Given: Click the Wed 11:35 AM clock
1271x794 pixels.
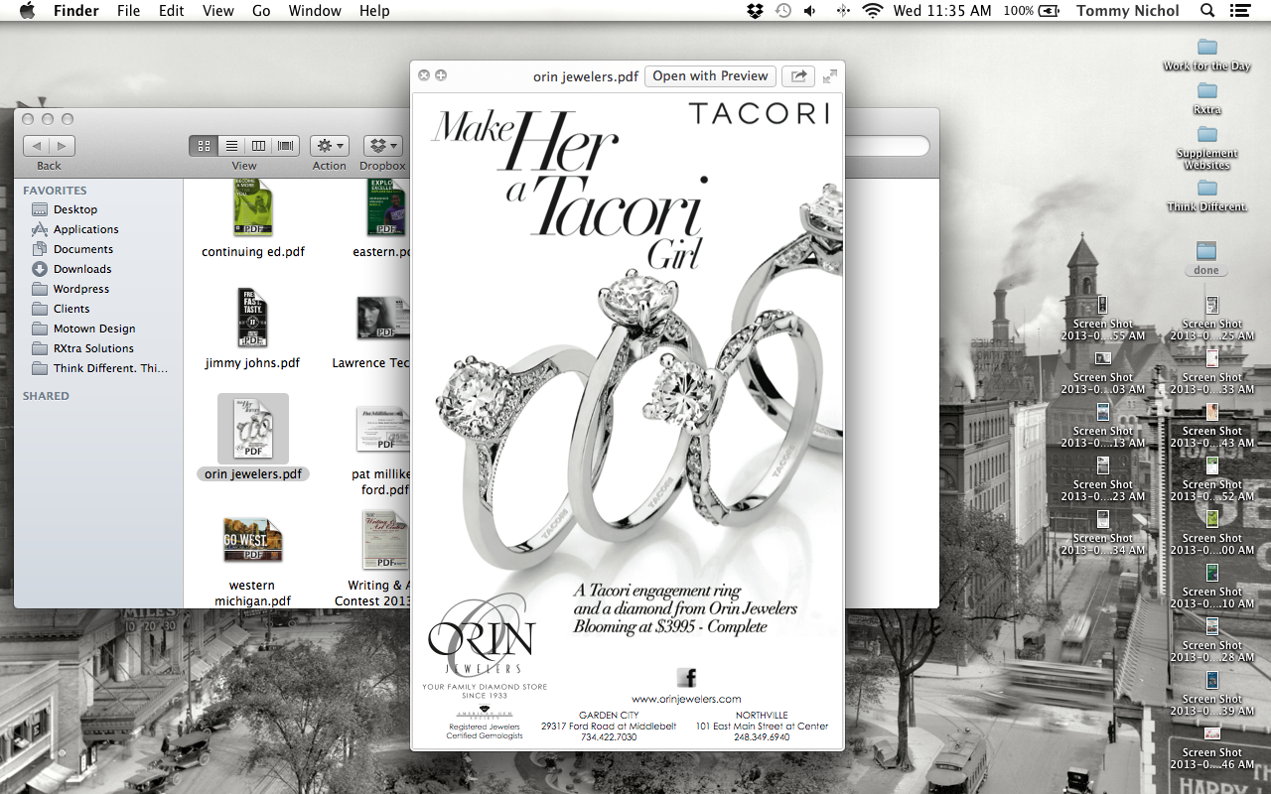Looking at the screenshot, I should point(942,11).
